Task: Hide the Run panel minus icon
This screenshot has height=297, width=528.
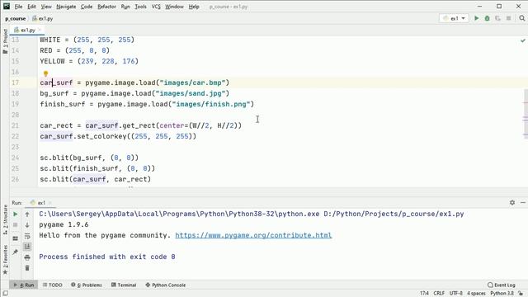Action: [523, 202]
